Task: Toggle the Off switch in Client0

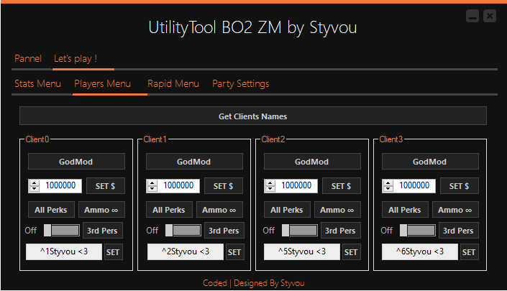Action: (62, 230)
